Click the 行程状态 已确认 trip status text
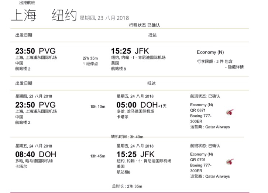Screen dimensions: 268x193 144,25
